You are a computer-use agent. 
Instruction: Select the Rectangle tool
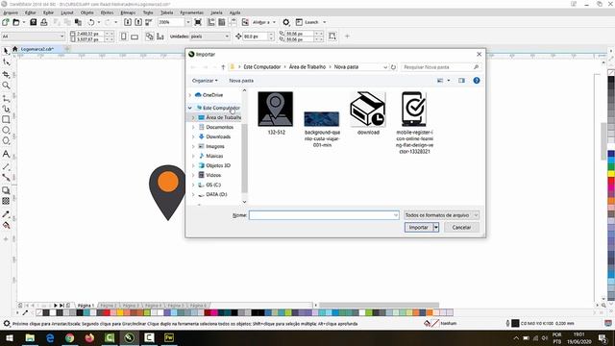click(6, 119)
